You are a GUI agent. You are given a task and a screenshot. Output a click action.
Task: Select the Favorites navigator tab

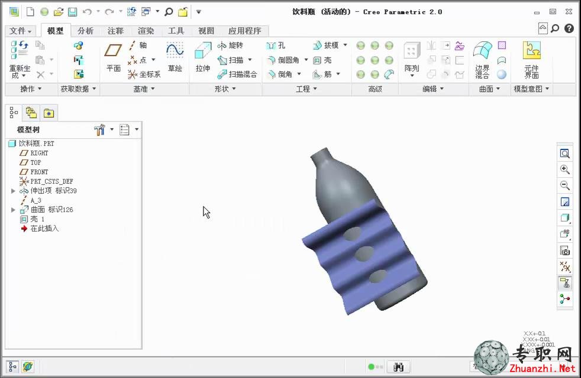point(49,113)
